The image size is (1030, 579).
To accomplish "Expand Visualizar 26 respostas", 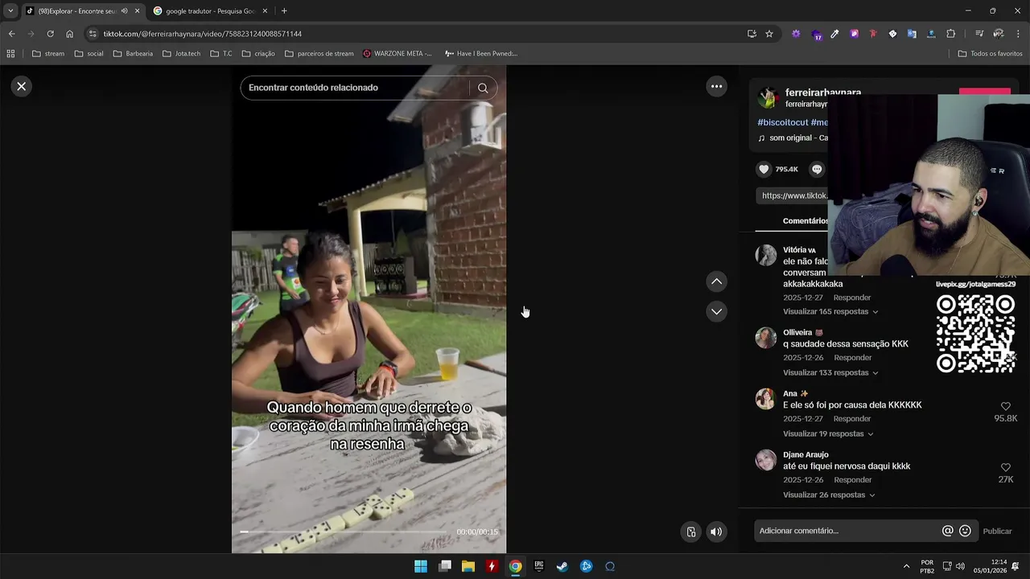I will pos(829,495).
